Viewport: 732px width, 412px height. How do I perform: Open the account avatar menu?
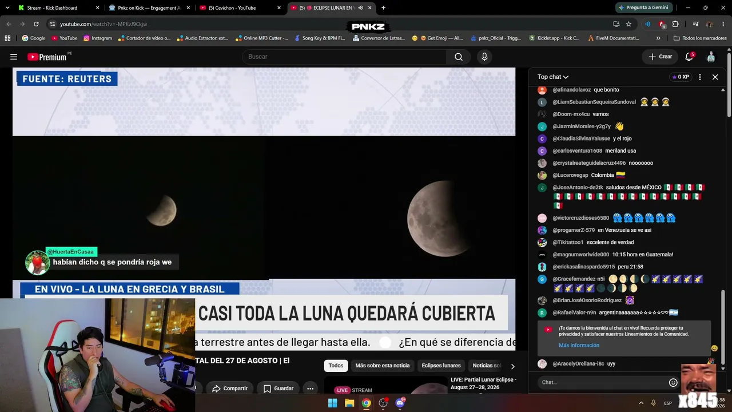click(711, 57)
